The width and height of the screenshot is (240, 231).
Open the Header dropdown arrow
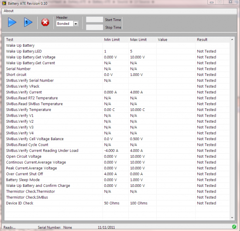point(76,24)
